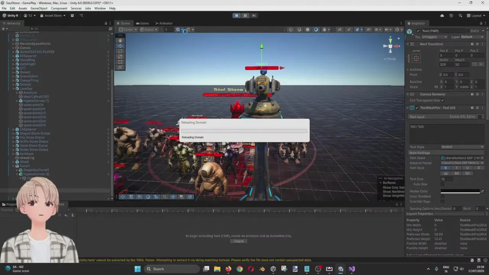Select the Rotate tool
This screenshot has width=489, height=275.
pyautogui.click(x=120, y=51)
